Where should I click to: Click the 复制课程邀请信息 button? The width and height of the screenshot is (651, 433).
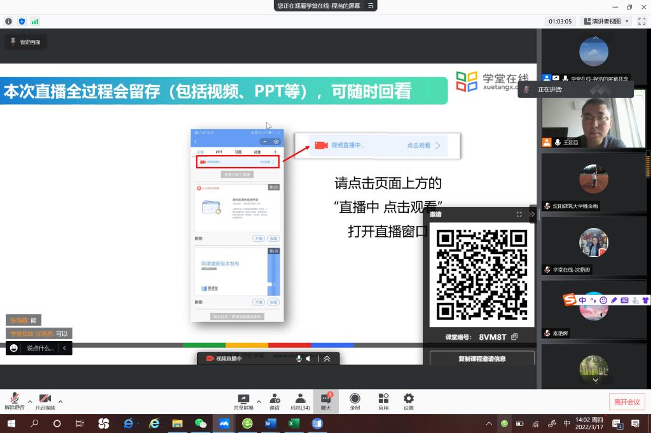tap(482, 359)
